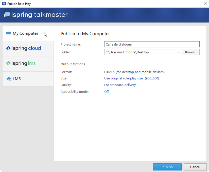Click the title bar app icon

pos(4,4)
